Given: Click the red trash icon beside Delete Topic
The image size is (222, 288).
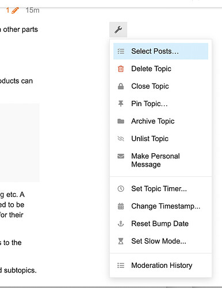Looking at the screenshot, I should pos(121,69).
